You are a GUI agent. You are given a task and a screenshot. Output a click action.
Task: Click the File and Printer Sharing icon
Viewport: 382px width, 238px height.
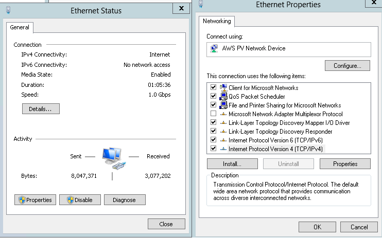coord(223,105)
